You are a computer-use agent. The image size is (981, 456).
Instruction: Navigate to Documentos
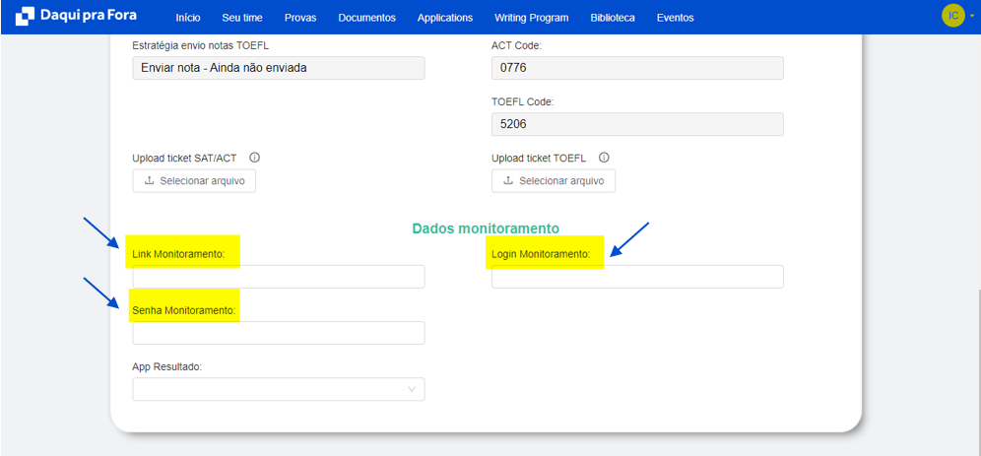point(366,18)
